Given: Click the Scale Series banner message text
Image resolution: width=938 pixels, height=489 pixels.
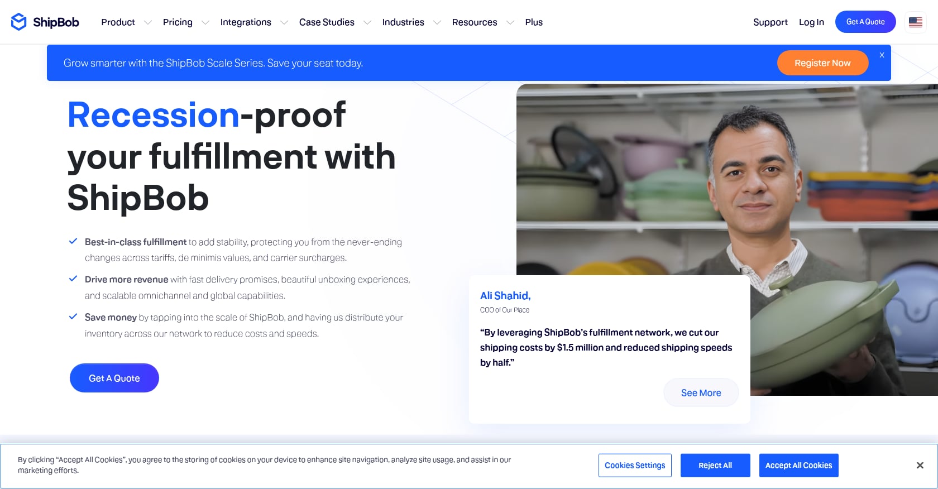Looking at the screenshot, I should [x=213, y=63].
